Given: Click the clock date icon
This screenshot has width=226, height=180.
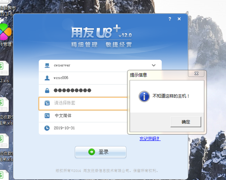Looking at the screenshot, I should (47, 128).
